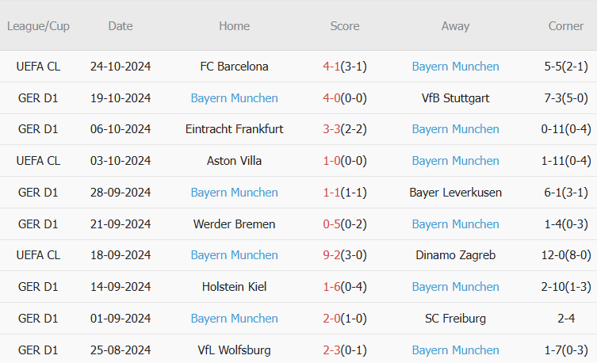Viewport: 597px width, 363px height.
Task: Click the Corner column header
Action: point(565,26)
